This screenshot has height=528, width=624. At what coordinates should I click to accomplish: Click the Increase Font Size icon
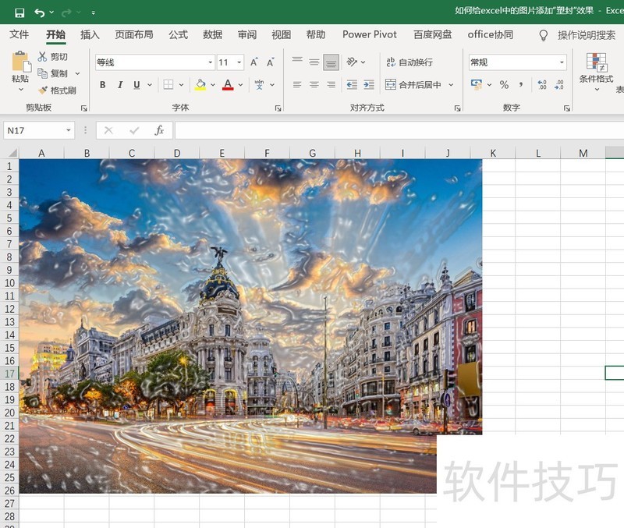coord(253,62)
